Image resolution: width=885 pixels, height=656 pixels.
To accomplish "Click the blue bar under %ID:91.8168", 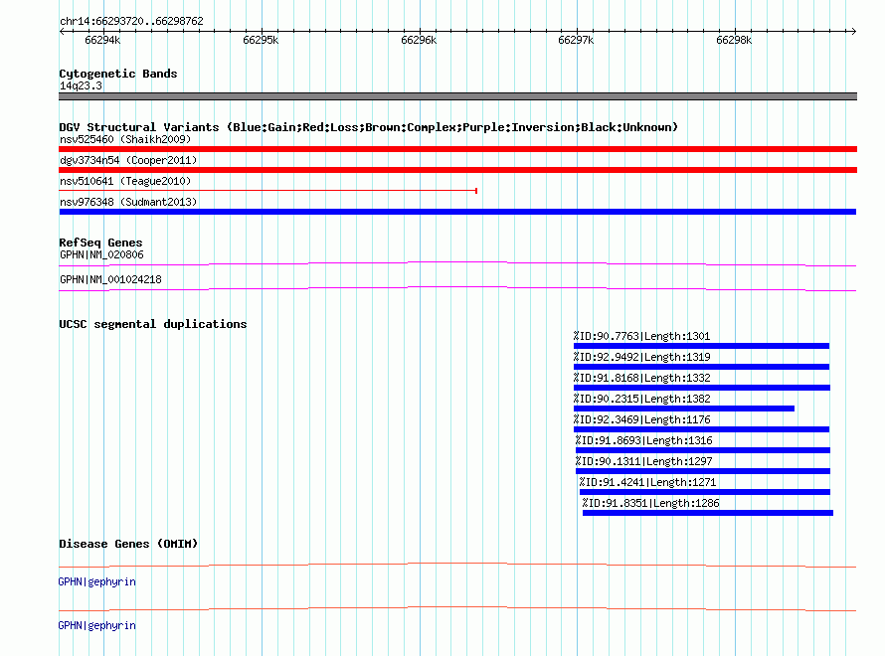I will [x=702, y=388].
